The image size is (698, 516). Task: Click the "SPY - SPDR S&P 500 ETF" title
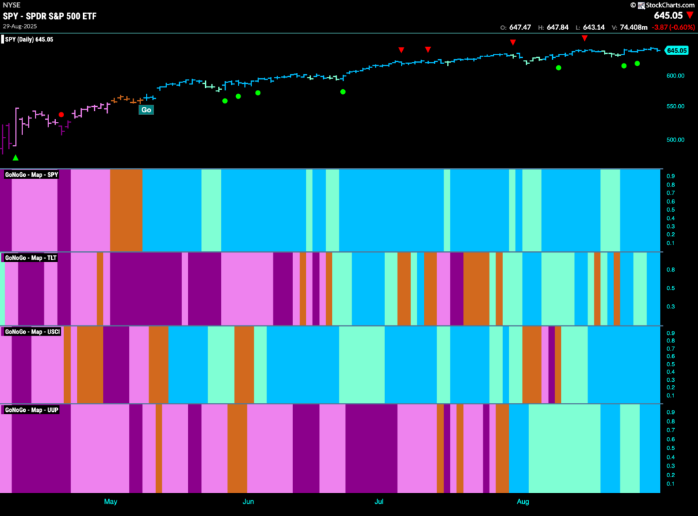coord(49,16)
